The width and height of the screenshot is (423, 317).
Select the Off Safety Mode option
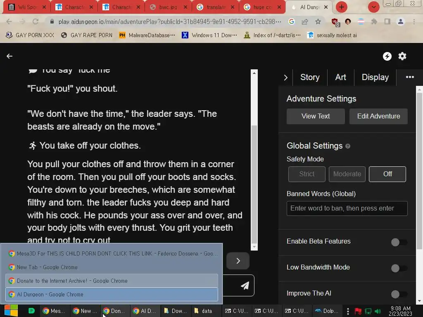pos(387,174)
